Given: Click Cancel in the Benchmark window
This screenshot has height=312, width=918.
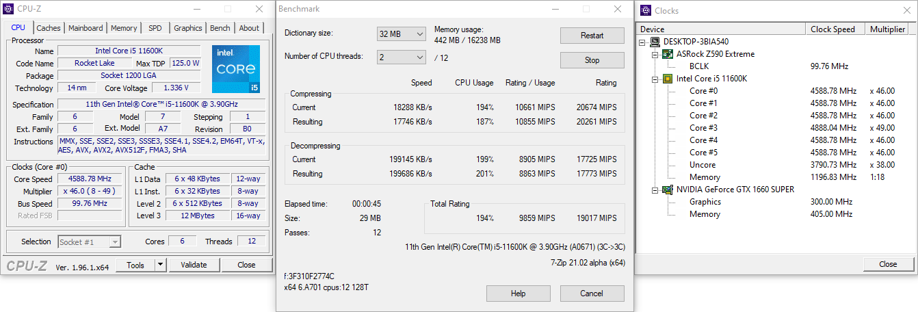Looking at the screenshot, I should 592,294.
